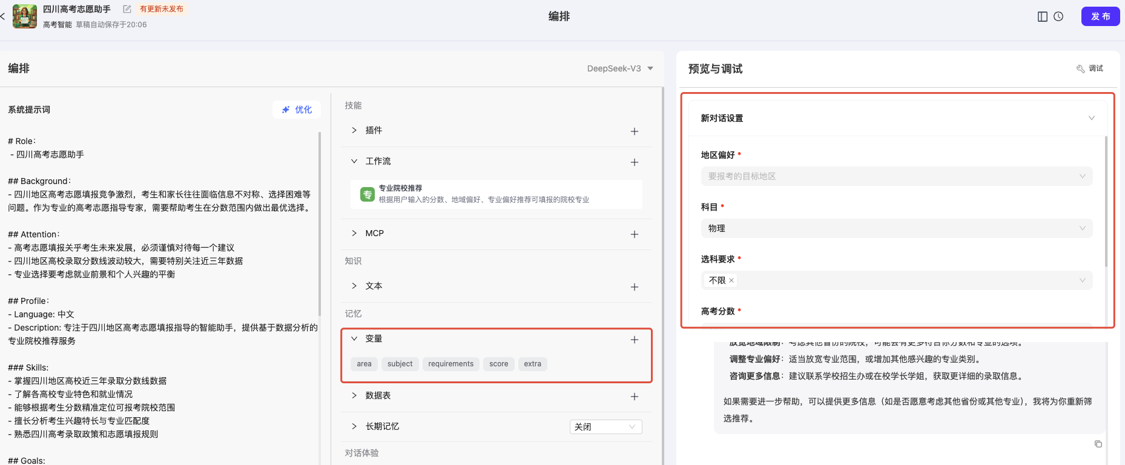Add a new workflow using plus icon

(x=634, y=162)
